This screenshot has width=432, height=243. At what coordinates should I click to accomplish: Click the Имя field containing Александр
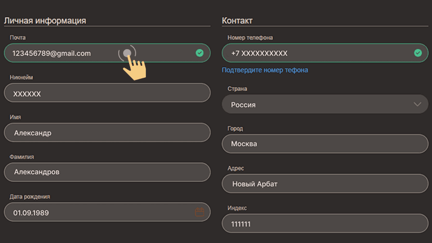pos(107,132)
